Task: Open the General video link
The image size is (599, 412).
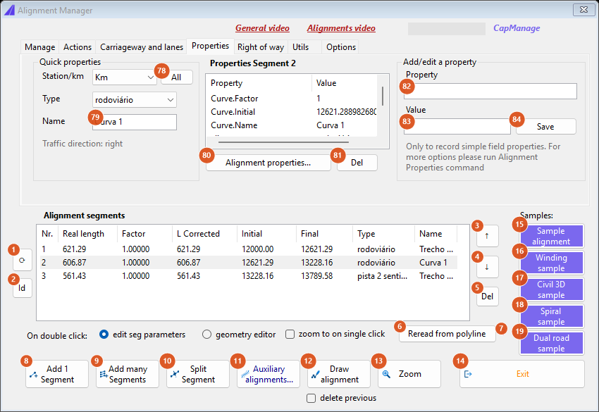Action: tap(262, 28)
